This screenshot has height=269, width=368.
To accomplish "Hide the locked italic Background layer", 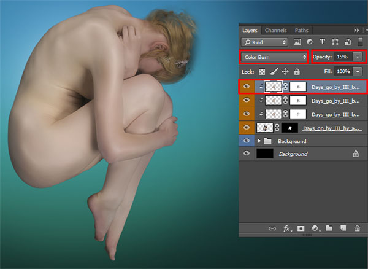I will pyautogui.click(x=246, y=154).
